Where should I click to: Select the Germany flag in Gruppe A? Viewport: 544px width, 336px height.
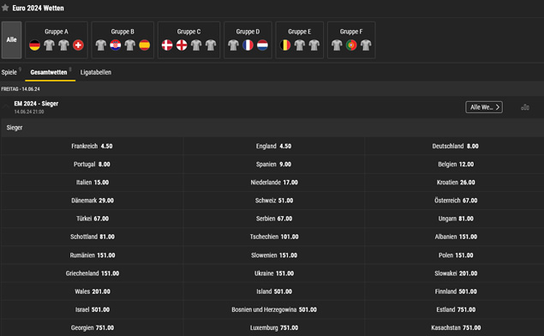[34, 45]
